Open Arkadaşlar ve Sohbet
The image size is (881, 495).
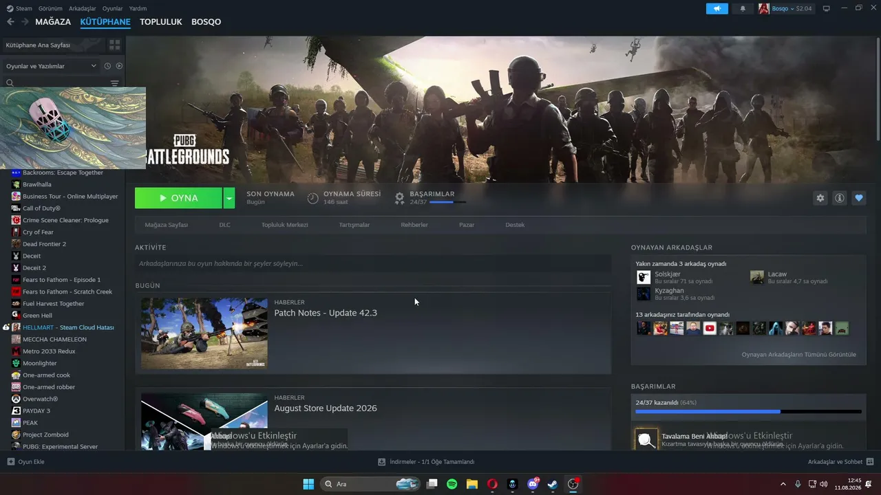tap(835, 462)
